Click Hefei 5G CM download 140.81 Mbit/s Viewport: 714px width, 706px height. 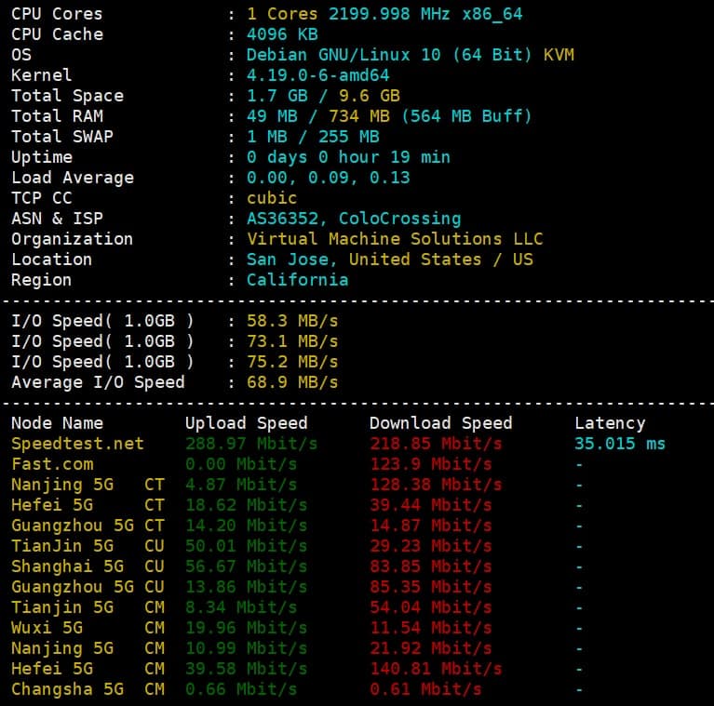(x=435, y=669)
